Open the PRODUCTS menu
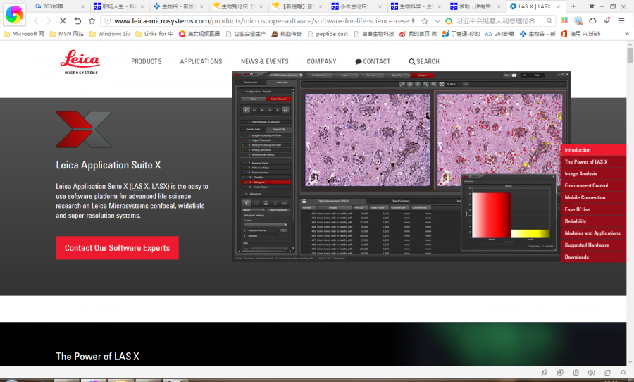Image resolution: width=634 pixels, height=382 pixels. (147, 61)
